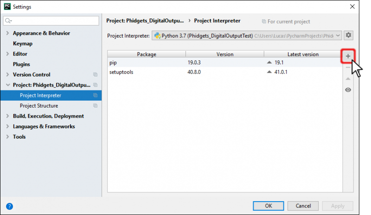This screenshot has width=371, height=215.
Task: Click the upgrade package arrow icon
Action: [x=348, y=79]
